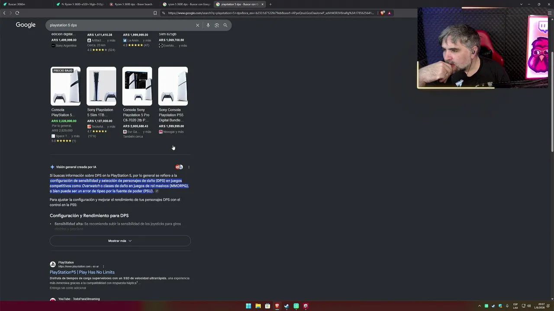Screen dimensions: 554x311
Task: Show hidden system tray icons
Action: (479, 306)
